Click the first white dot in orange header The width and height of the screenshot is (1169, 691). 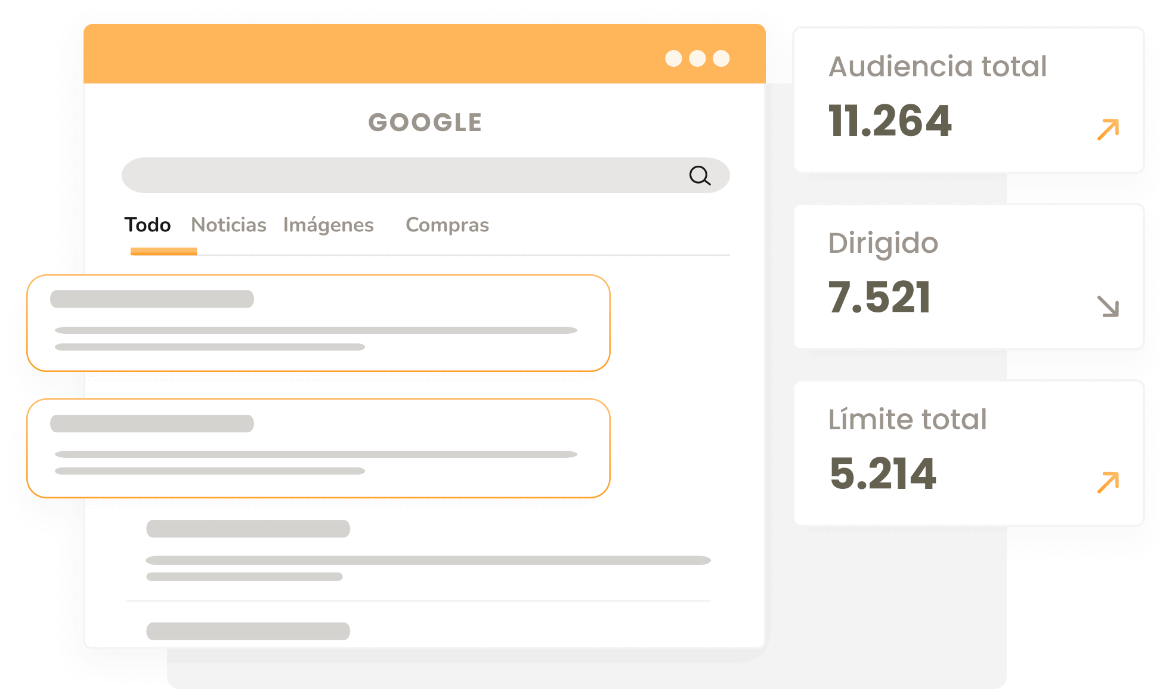pos(673,58)
